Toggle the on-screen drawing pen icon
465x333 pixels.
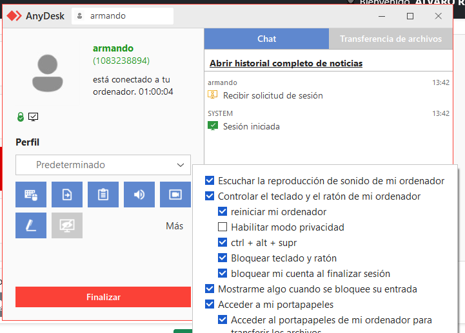click(31, 225)
